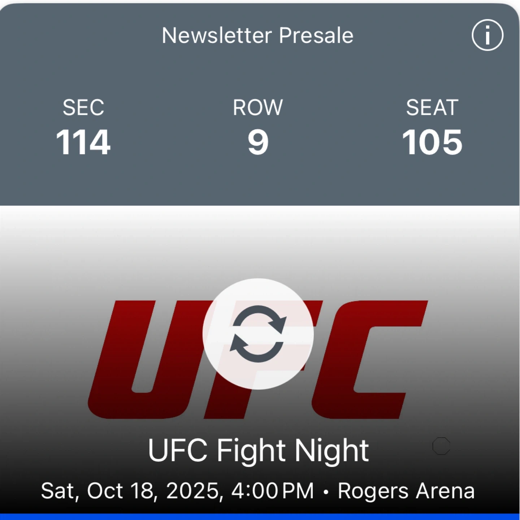This screenshot has height=520, width=520.
Task: Tap the circular refresh arrows icon
Action: point(258,334)
